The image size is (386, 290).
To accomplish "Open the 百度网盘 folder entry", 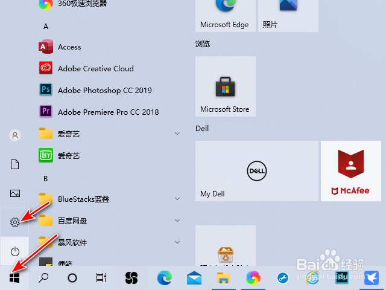I will coord(110,220).
